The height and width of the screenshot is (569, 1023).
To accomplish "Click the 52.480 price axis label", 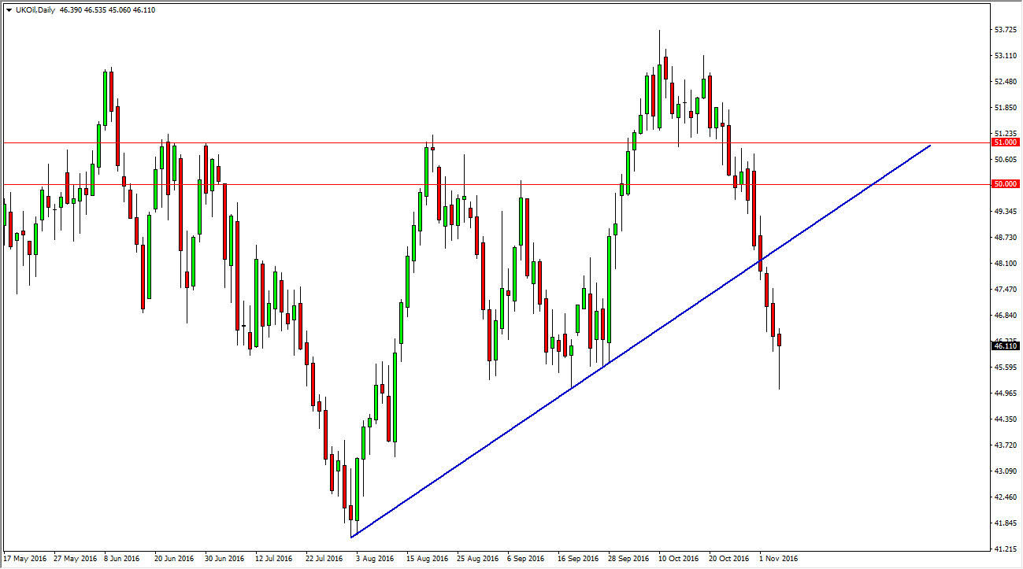I will click(1007, 82).
